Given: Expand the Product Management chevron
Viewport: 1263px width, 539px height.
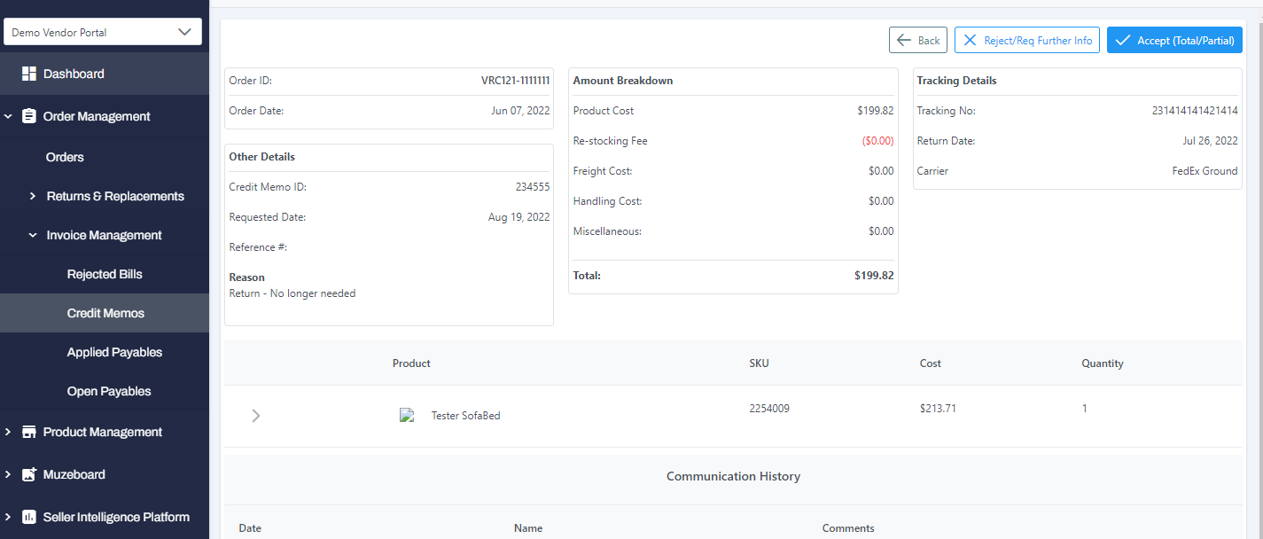Looking at the screenshot, I should [8, 432].
